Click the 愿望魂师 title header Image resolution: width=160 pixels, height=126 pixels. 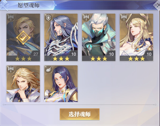point(29,5)
